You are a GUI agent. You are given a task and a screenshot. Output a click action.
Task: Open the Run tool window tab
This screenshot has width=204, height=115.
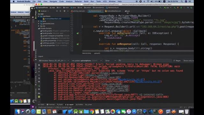[x=89, y=104]
